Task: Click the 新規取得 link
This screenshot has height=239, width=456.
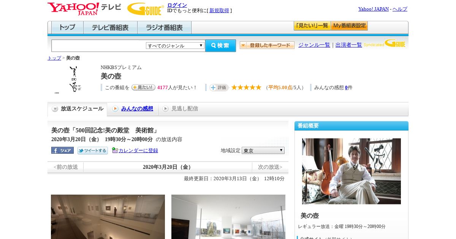Action: pyautogui.click(x=219, y=11)
